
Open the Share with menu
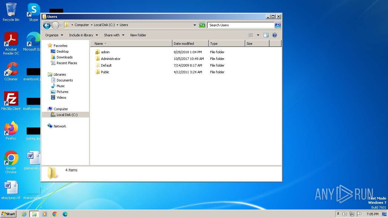tap(114, 35)
